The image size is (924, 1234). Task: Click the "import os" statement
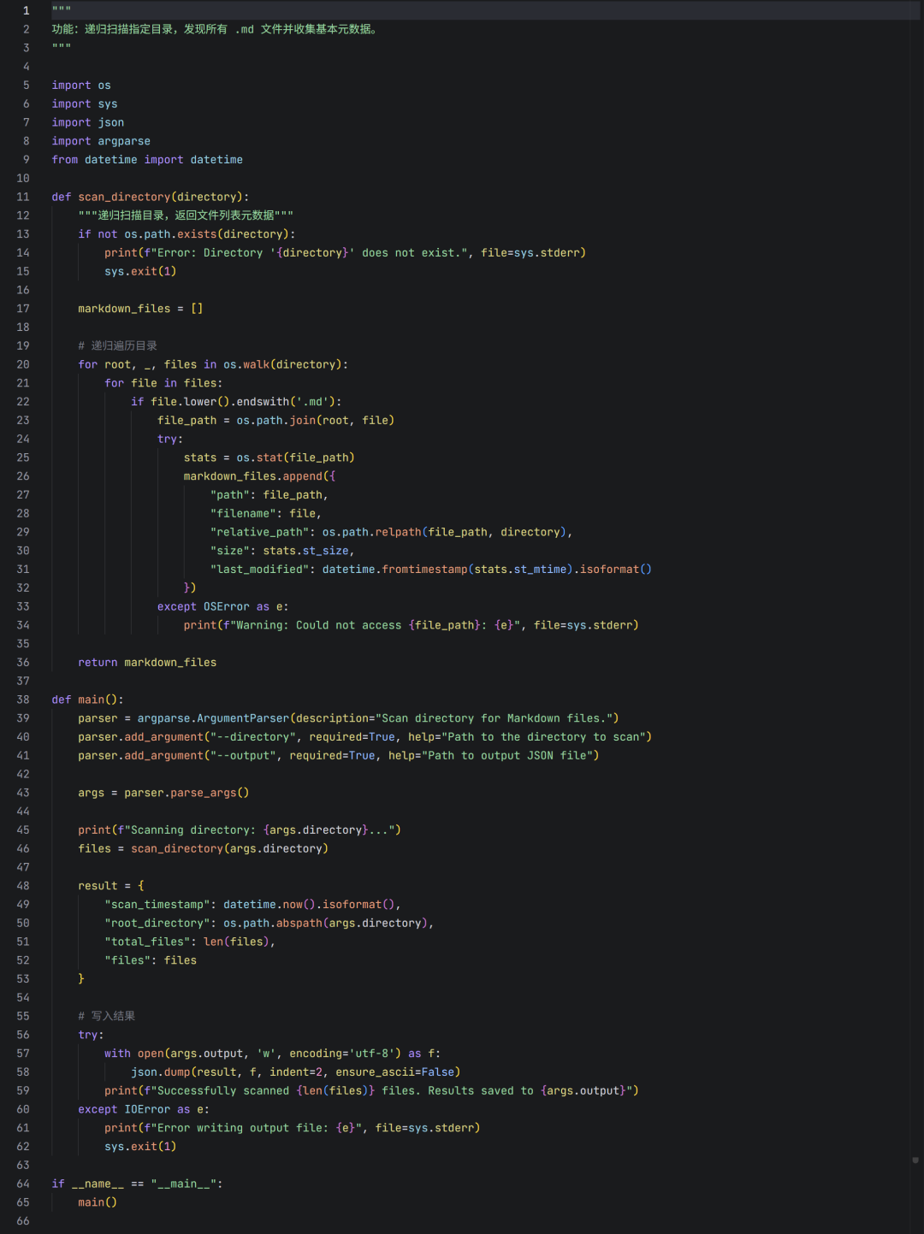coord(81,86)
